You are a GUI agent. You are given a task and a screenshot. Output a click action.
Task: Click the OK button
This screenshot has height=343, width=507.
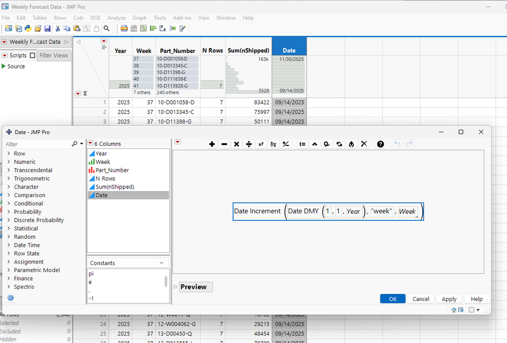click(392, 299)
